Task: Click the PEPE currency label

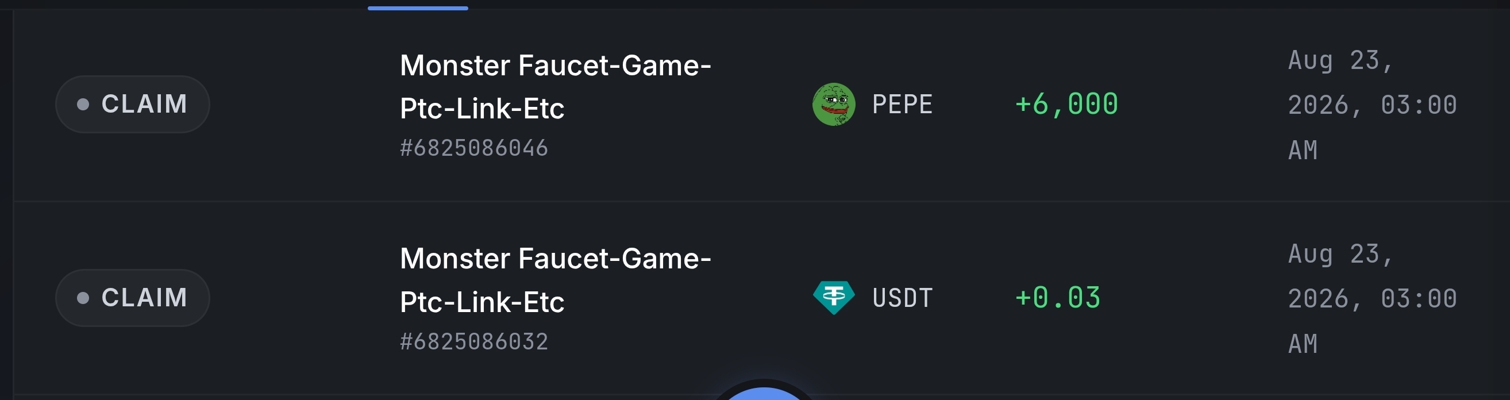Action: click(902, 105)
